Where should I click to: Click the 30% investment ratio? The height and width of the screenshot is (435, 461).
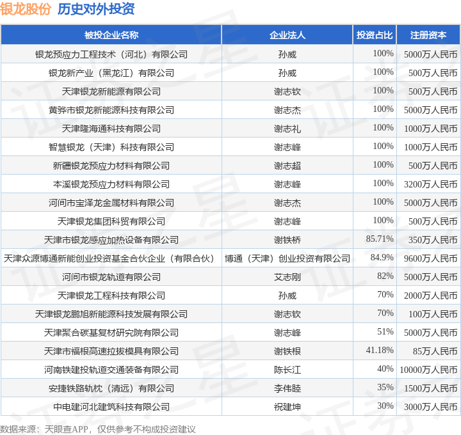[385, 406]
